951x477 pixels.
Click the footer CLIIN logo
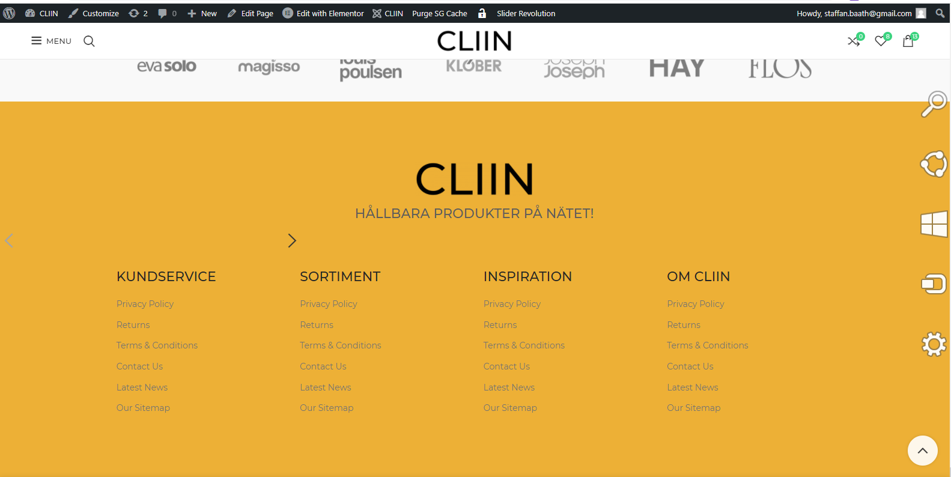[x=475, y=179]
